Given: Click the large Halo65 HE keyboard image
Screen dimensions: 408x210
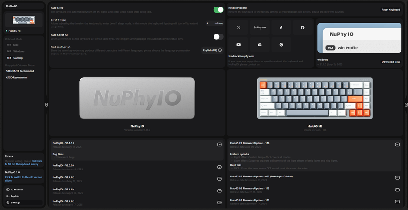Looking at the screenshot, I should 315,98.
